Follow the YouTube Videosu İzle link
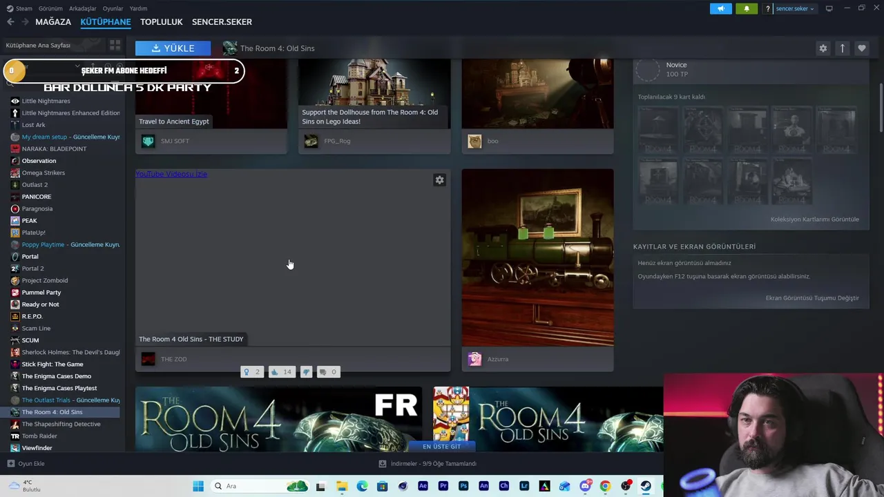The height and width of the screenshot is (497, 884). click(x=171, y=174)
